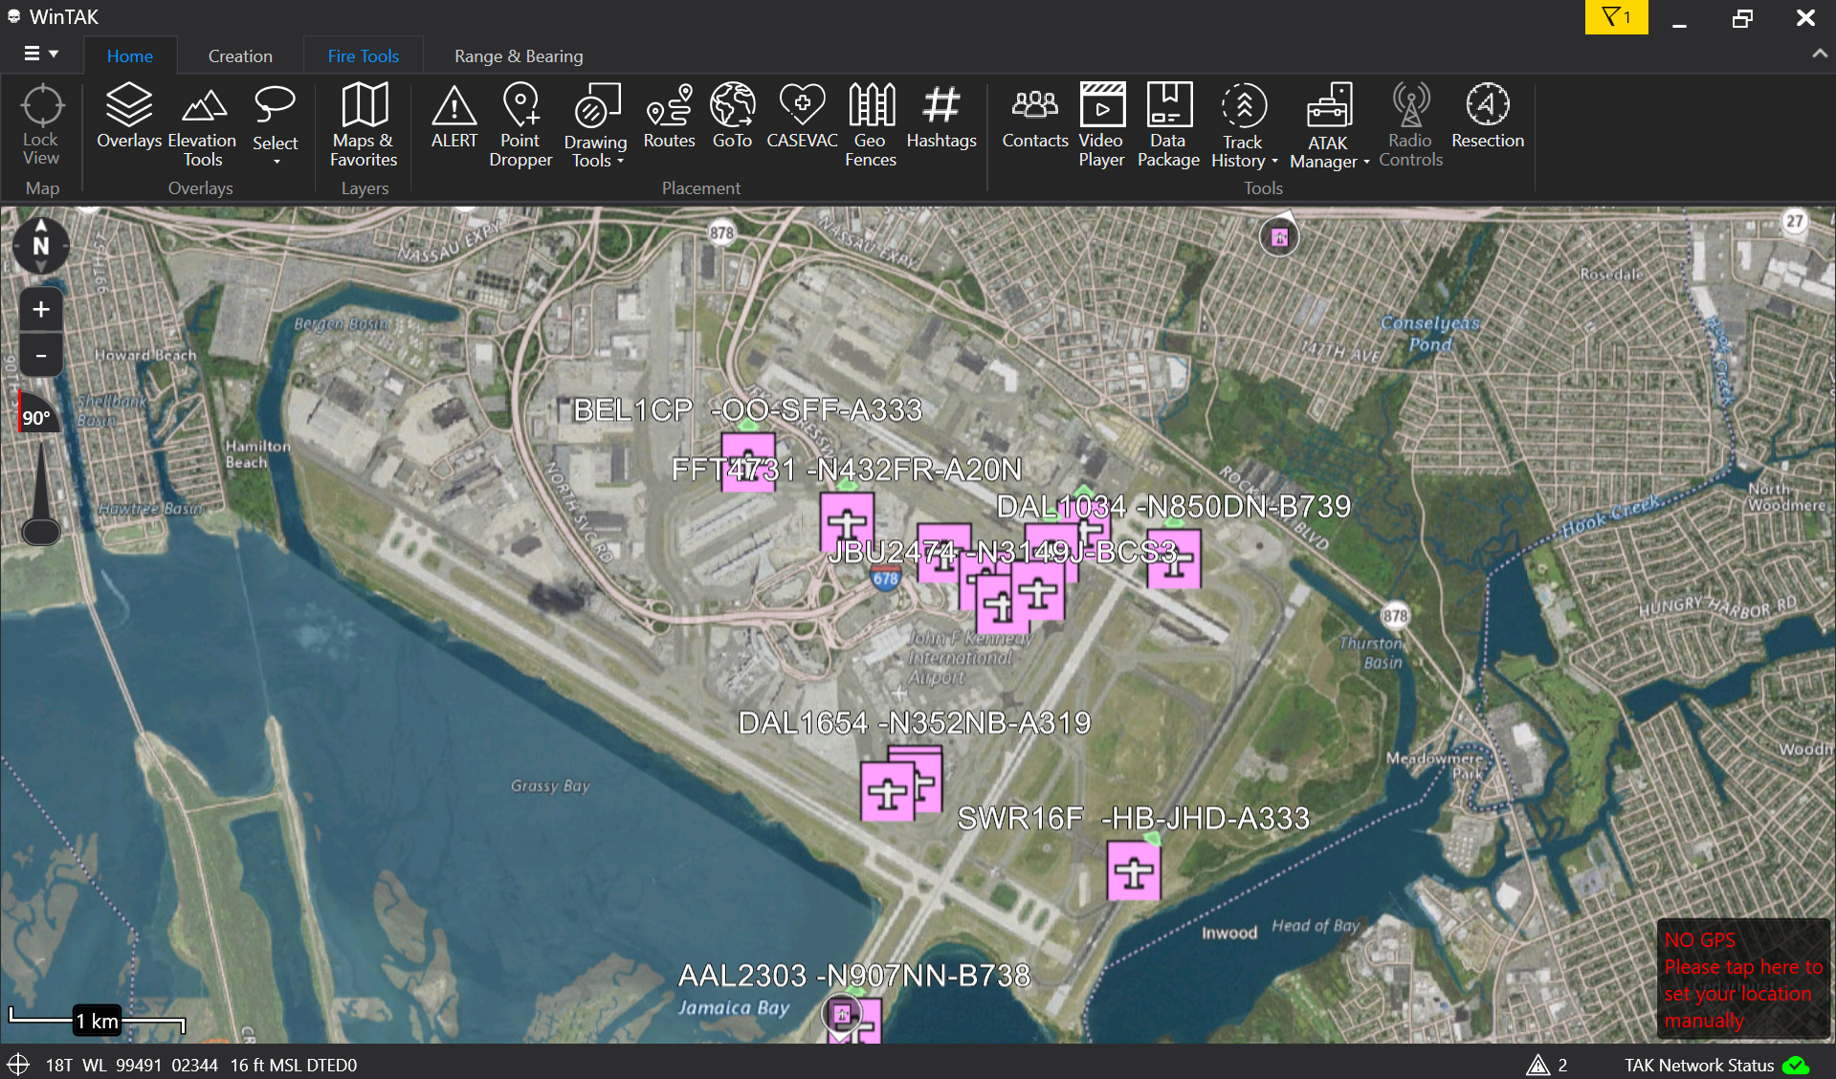Toggle the Lock View tool
This screenshot has height=1079, width=1836.
pos(41,125)
